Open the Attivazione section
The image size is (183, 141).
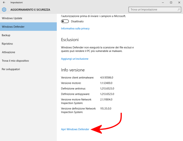pyautogui.click(x=28, y=52)
